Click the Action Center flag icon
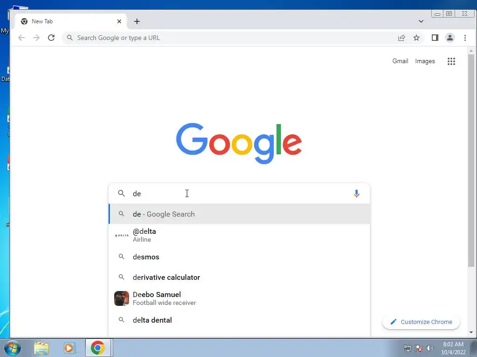Viewport: 477px width, 357px height. pyautogui.click(x=419, y=348)
